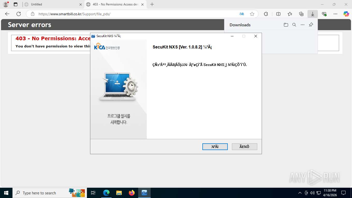Open the notification center icon
Image resolution: width=352 pixels, height=198 pixels.
click(x=343, y=193)
